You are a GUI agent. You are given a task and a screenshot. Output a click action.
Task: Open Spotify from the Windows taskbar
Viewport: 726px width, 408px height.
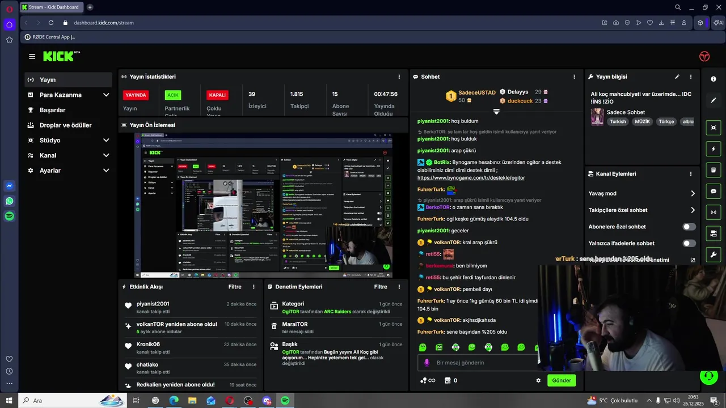285,401
